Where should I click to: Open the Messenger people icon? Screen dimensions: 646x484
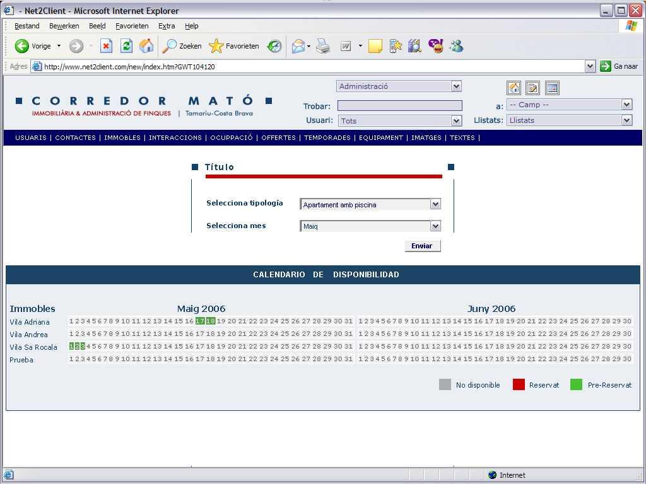point(457,46)
